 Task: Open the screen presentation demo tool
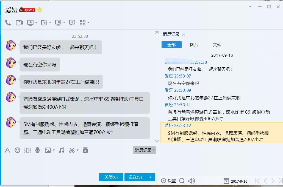pyautogui.click(x=30, y=23)
